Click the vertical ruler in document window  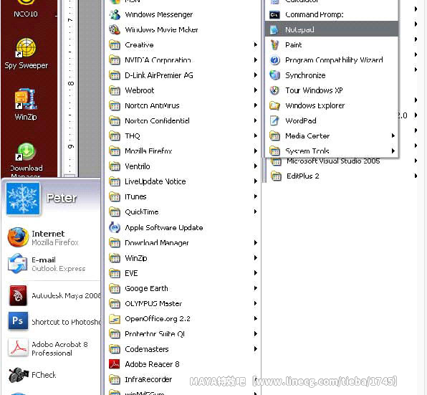(70, 87)
